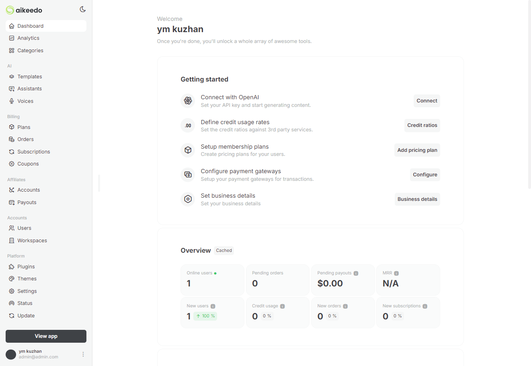Screen dimensions: 531x366
Task: Click the Pending payouts info icon
Action: [x=356, y=273]
